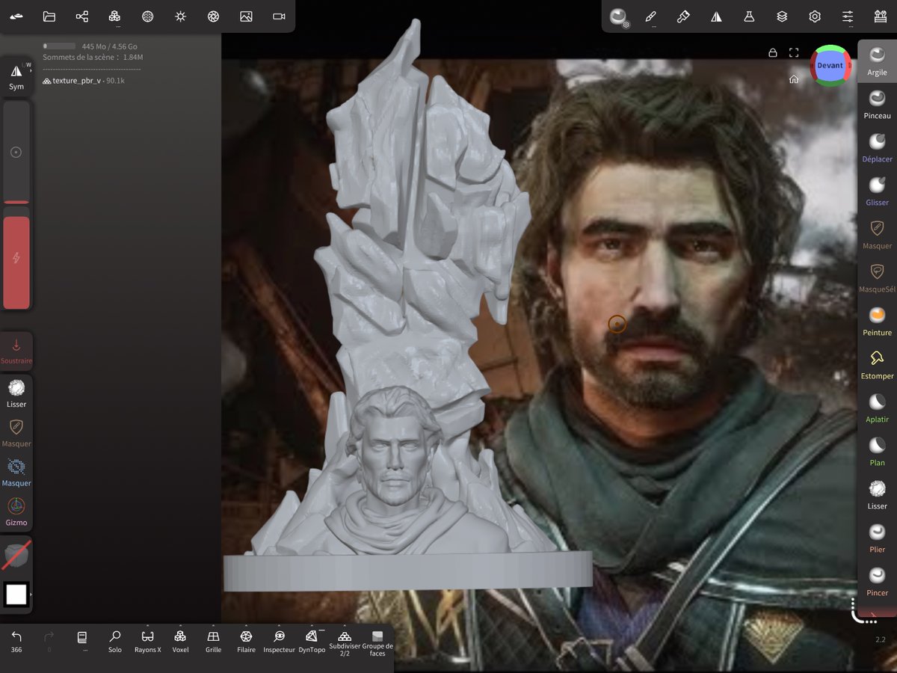897x673 pixels.
Task: Open the brush material sphere menu
Action: [x=619, y=16]
